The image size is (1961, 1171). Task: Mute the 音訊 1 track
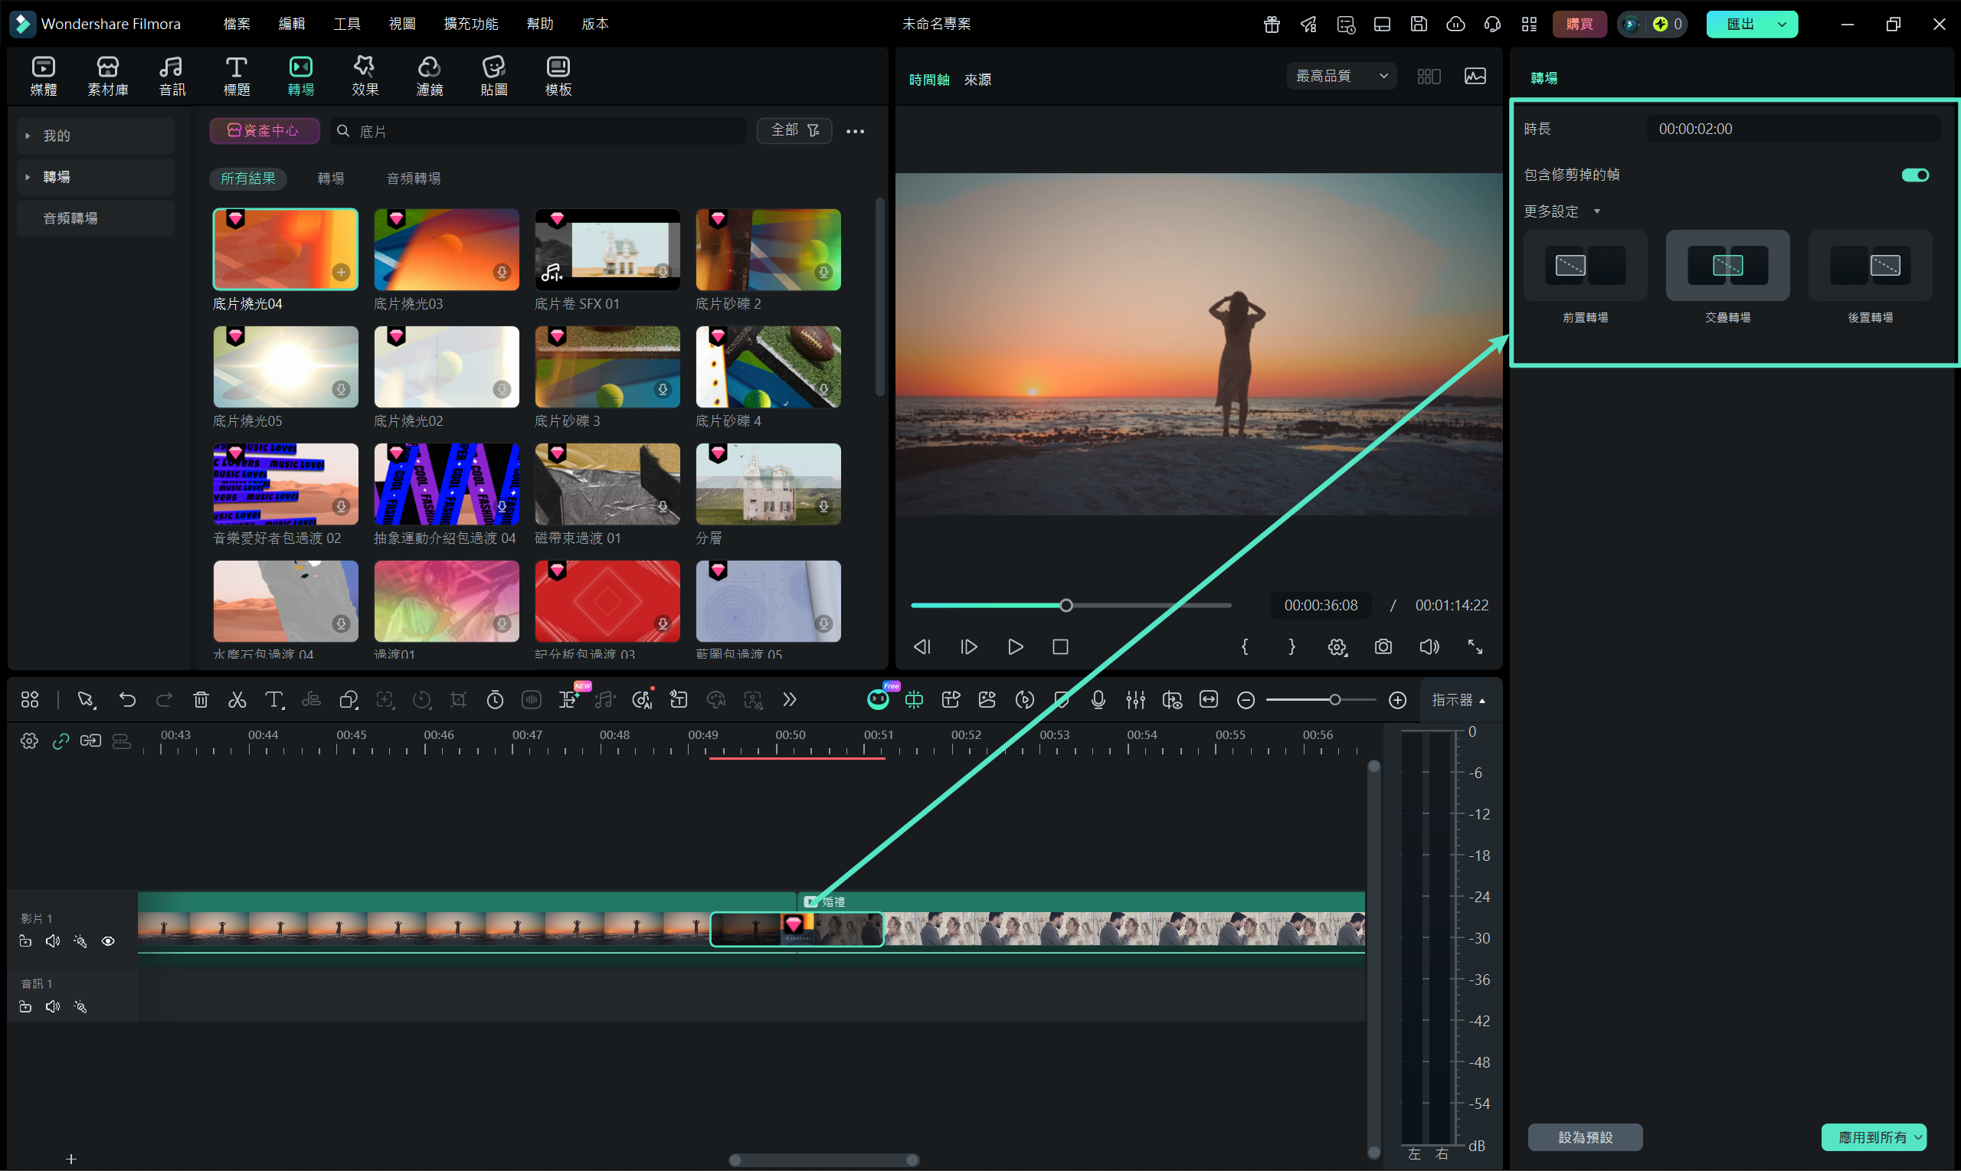[53, 1007]
